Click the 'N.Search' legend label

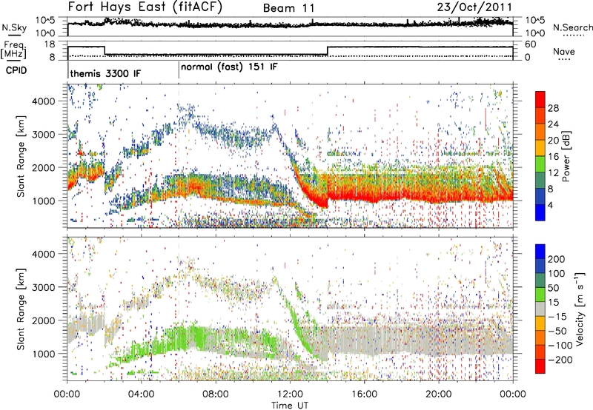tap(572, 27)
